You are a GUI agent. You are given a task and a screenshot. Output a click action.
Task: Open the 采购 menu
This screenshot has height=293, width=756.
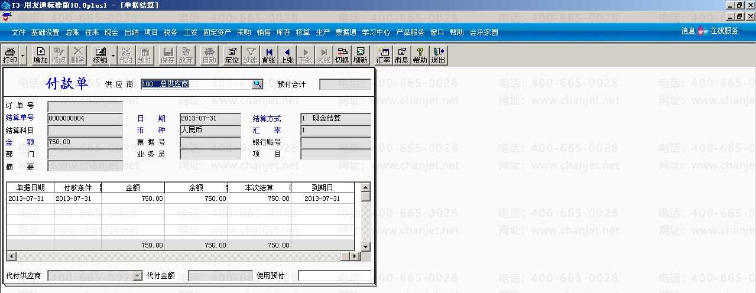point(244,32)
